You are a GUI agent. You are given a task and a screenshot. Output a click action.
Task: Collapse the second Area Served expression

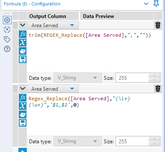tap(23, 89)
